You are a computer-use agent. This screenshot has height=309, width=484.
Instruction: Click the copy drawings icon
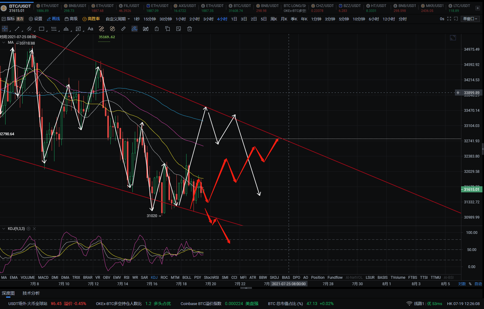[x=168, y=29]
